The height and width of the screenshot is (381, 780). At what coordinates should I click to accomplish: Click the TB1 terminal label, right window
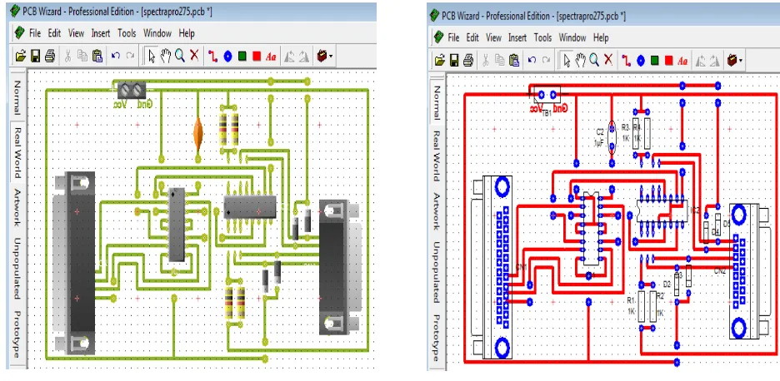click(546, 113)
